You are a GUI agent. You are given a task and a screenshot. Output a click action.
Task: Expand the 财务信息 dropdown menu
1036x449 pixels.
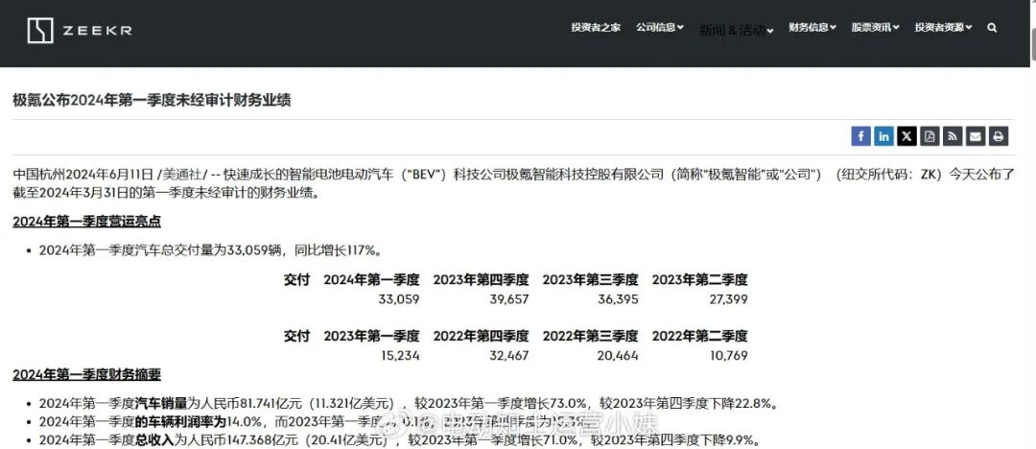pyautogui.click(x=812, y=28)
